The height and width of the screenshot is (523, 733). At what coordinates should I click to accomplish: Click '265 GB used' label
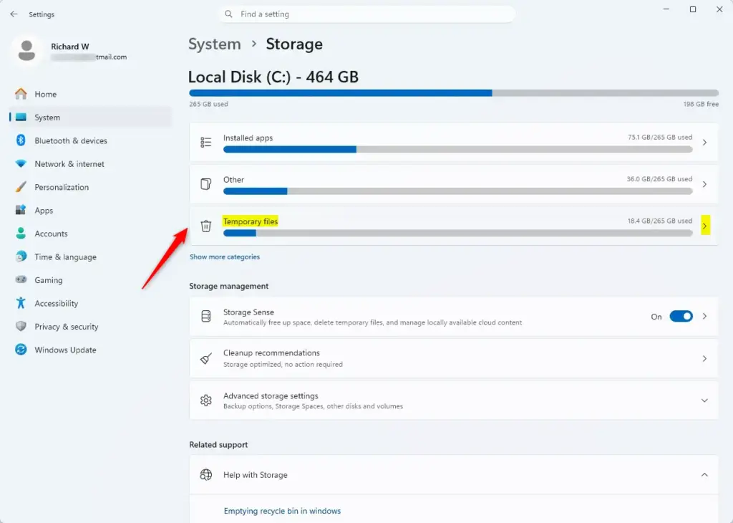pos(208,104)
